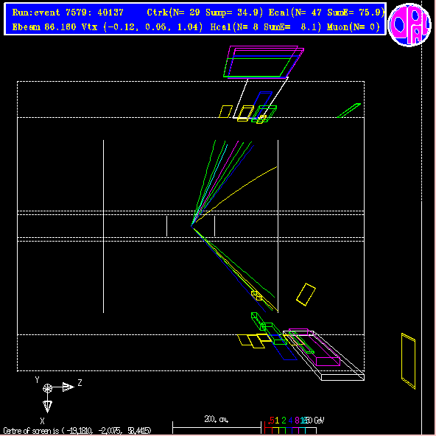This screenshot has height=436, width=436.
Task: Click the Ebeam 86.160 header value
Action: point(44,27)
